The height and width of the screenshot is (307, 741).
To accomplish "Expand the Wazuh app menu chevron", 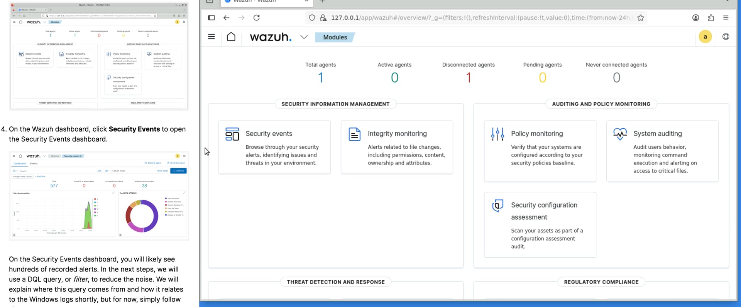I will (x=304, y=37).
